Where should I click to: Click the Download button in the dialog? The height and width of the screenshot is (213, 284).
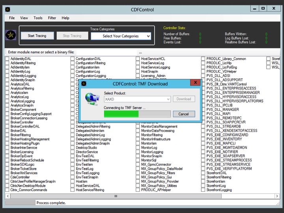point(184,99)
